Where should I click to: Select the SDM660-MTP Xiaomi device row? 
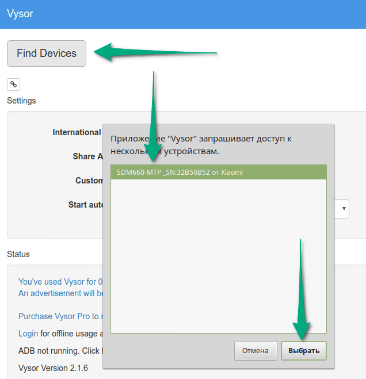tap(219, 172)
